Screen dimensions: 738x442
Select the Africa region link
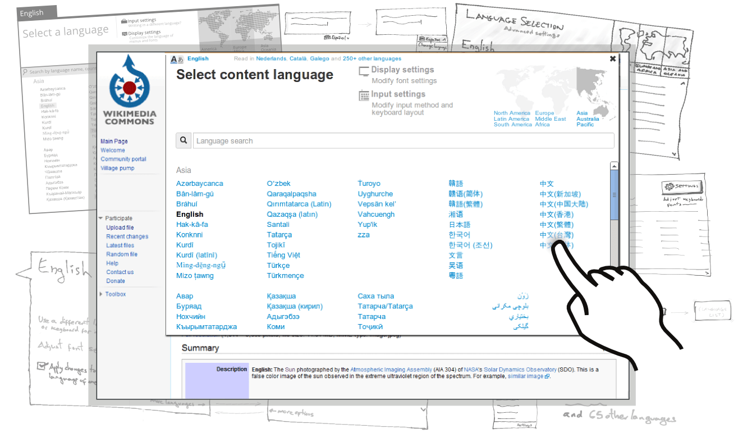(543, 124)
